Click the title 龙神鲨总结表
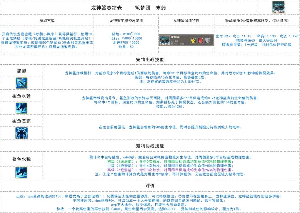The image size is (300, 213). click(106, 8)
